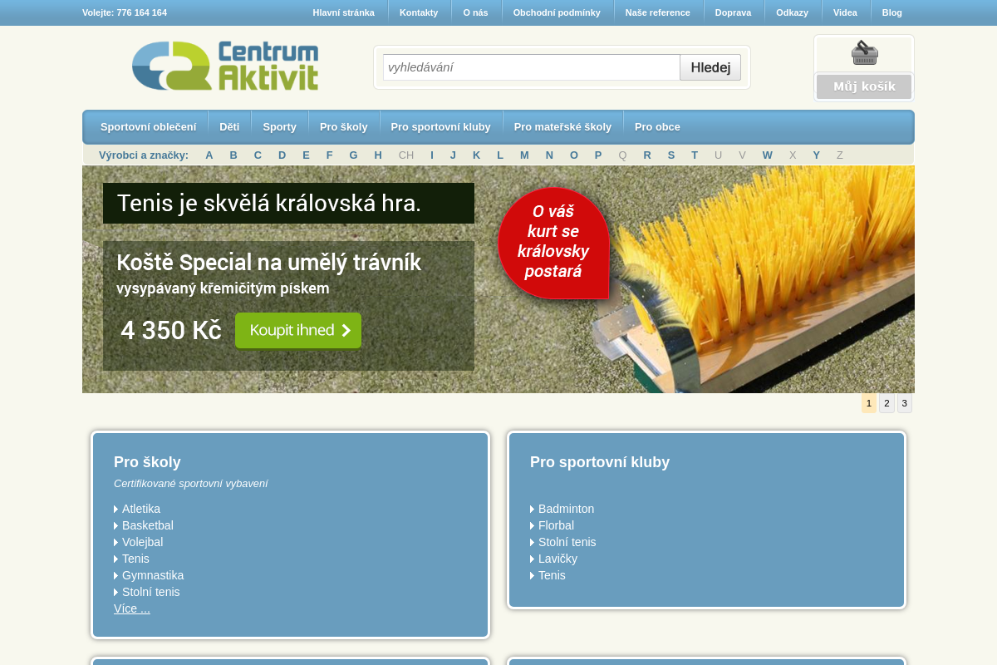The width and height of the screenshot is (997, 665).
Task: Follow the Volejbal link
Action: tap(142, 542)
